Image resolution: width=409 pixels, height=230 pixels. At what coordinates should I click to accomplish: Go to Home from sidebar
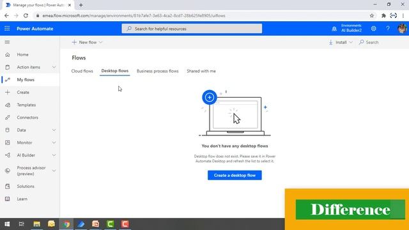click(x=23, y=55)
